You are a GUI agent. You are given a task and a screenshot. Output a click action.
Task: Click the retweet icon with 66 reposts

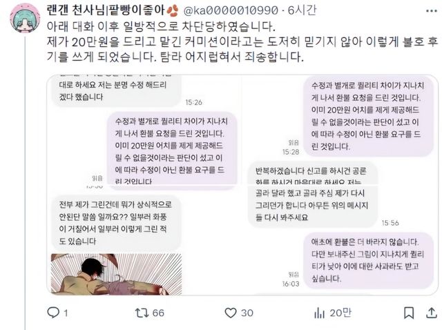(140, 313)
